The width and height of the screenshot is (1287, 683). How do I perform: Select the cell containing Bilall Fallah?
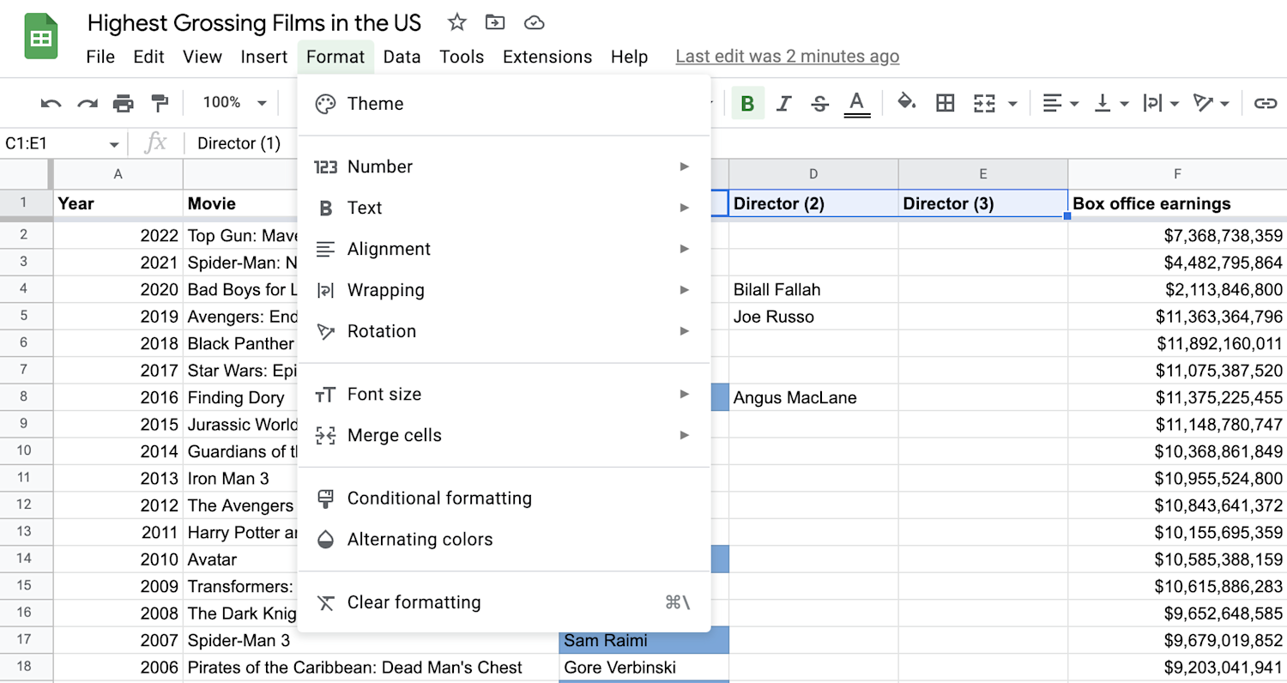[813, 290]
